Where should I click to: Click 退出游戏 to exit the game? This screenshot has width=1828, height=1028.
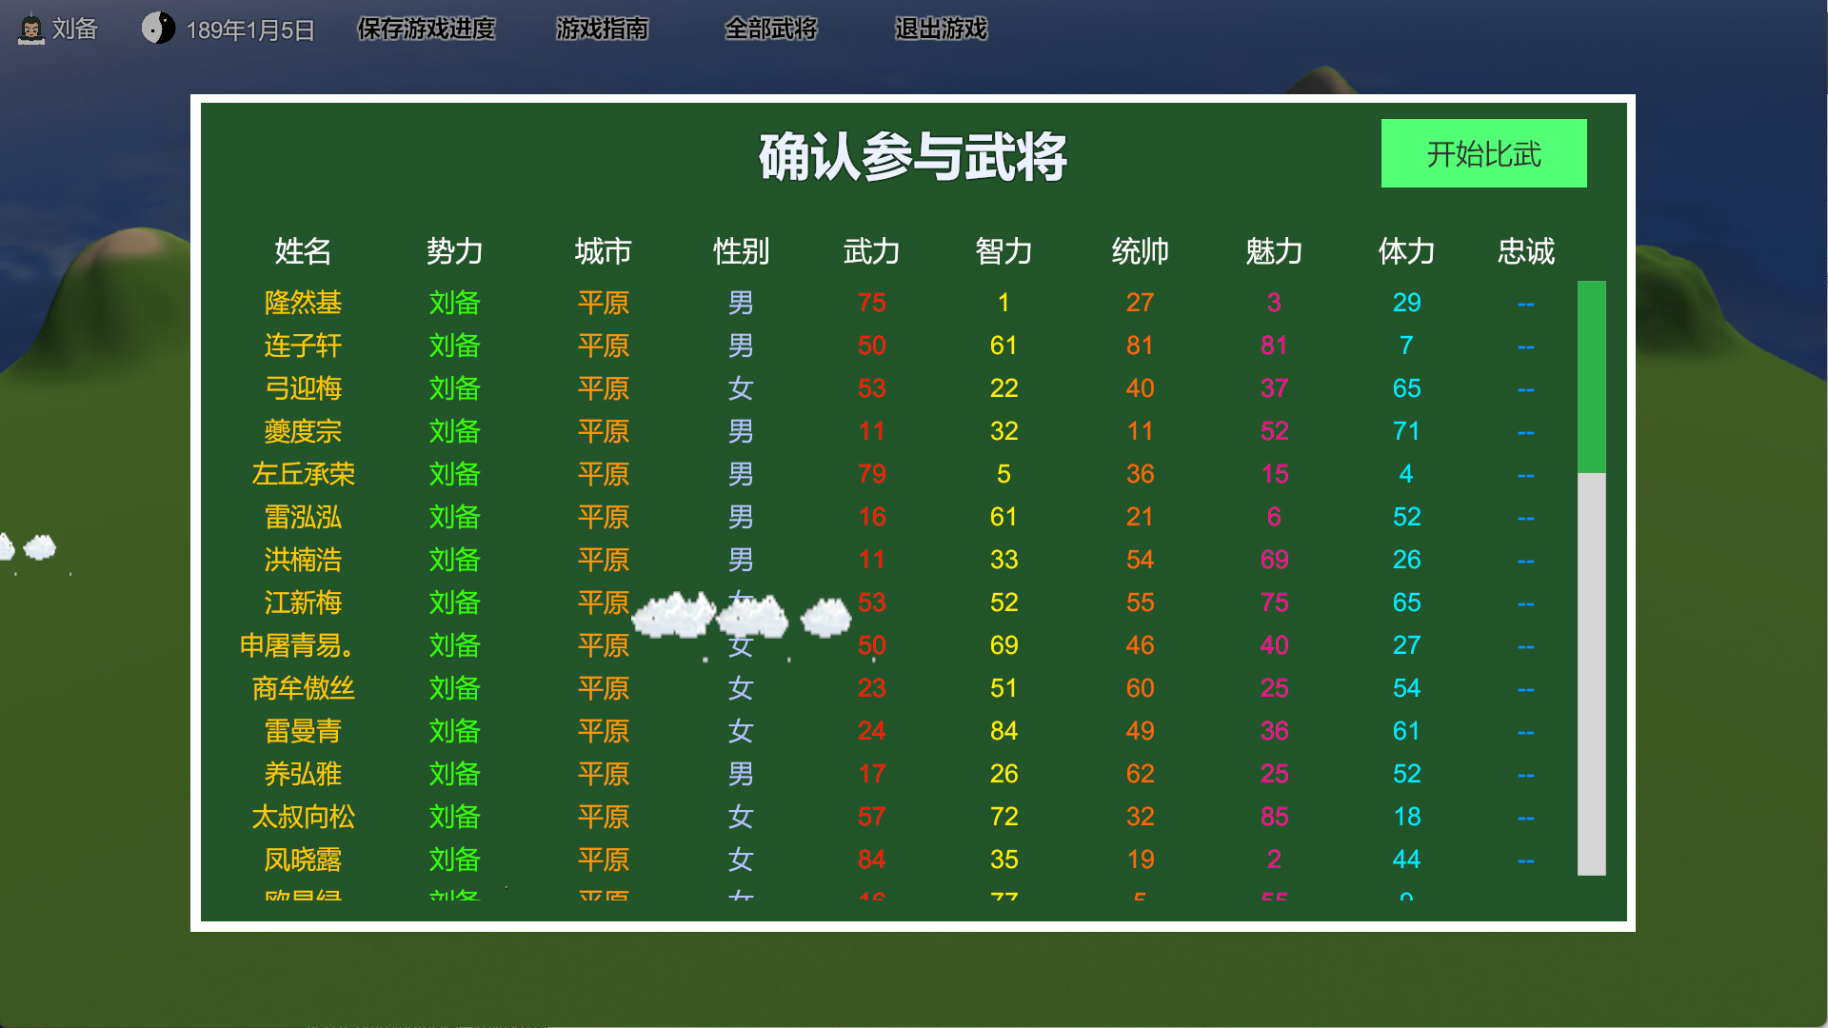click(941, 30)
